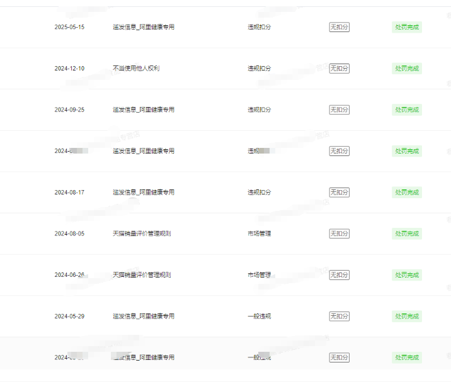Click 一般违规 type in the 2024-05-29 row
The width and height of the screenshot is (451, 382).
tap(259, 316)
